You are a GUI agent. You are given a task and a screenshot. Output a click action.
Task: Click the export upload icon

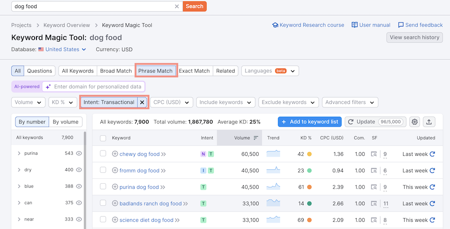pos(429,122)
